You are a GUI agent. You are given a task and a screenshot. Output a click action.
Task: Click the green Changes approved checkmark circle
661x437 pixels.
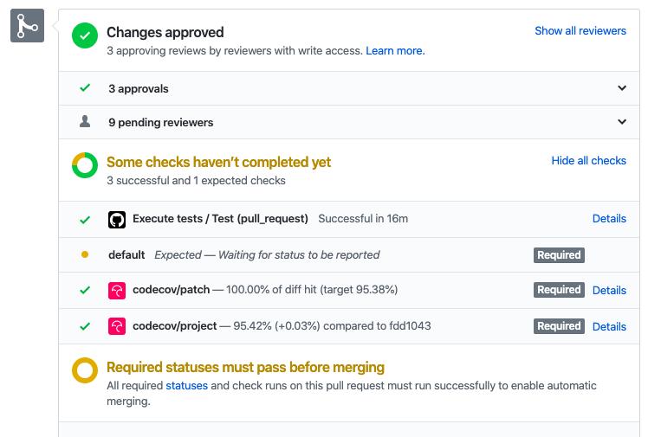click(85, 35)
